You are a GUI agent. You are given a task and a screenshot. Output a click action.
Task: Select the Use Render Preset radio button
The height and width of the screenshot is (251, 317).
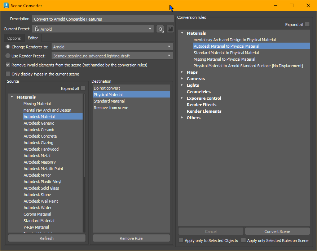coord(8,56)
